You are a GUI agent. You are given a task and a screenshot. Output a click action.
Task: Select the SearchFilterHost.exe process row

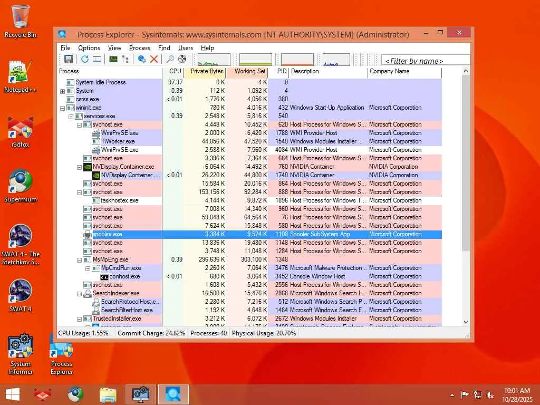pos(249,310)
